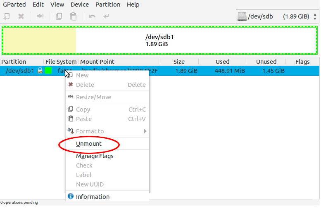Screen dimensions: 321x212
Task: Open the Device menu
Action: pos(80,5)
